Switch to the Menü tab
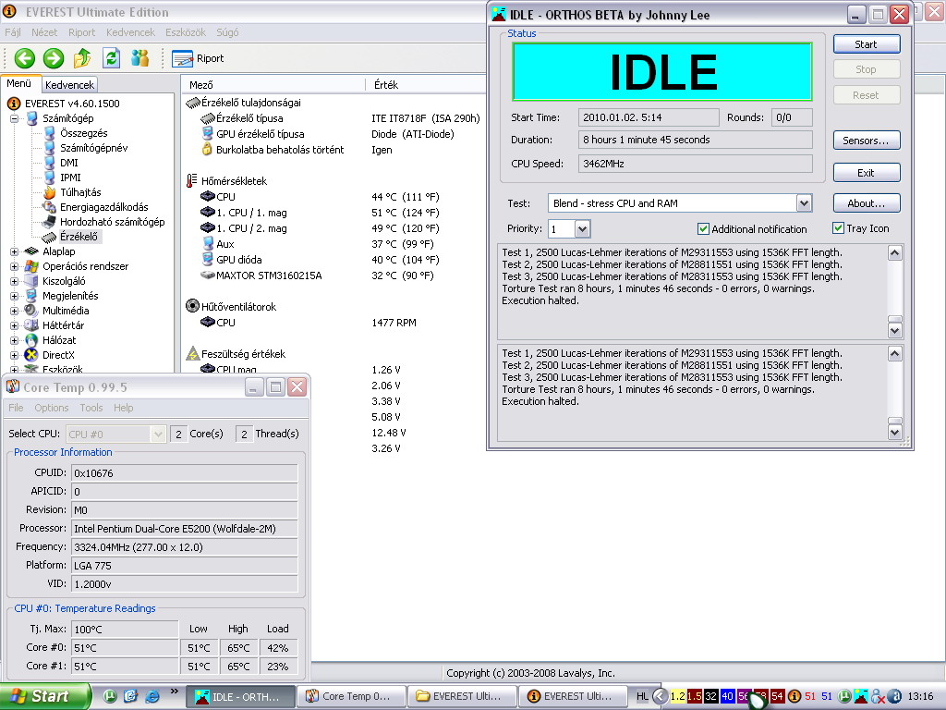The image size is (946, 710). 19,84
